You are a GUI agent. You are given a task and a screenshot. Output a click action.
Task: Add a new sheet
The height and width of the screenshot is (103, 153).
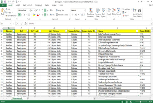click(x=28, y=98)
